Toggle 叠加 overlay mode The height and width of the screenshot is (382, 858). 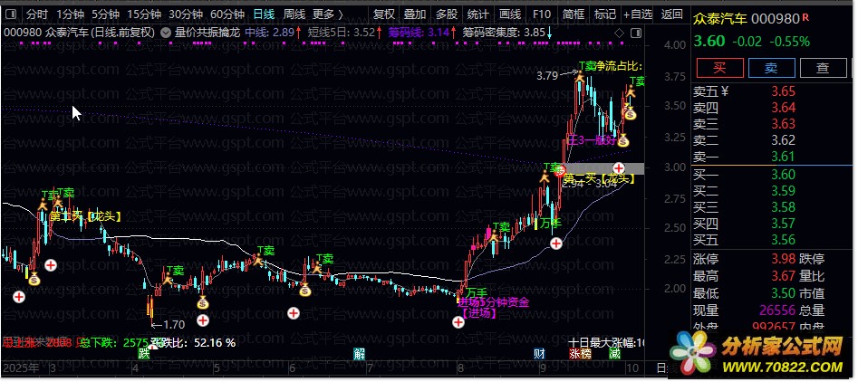[x=415, y=14]
